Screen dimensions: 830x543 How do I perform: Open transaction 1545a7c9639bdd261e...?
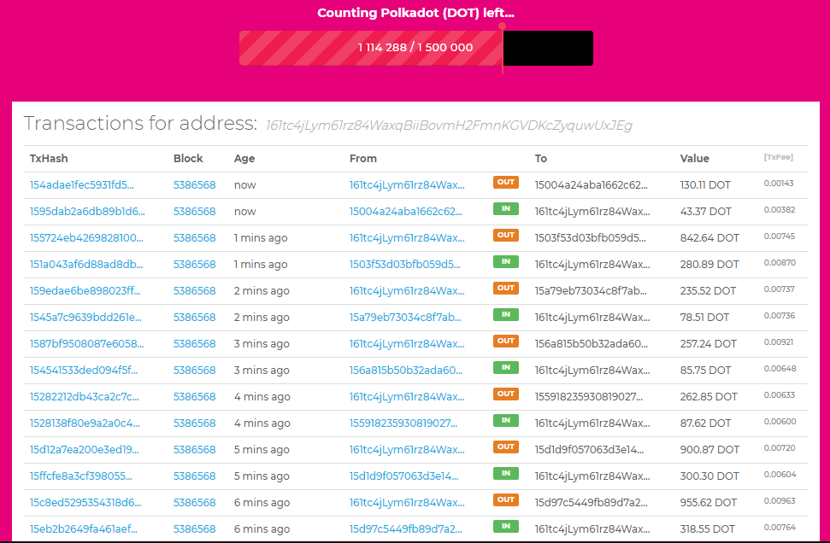85,318
